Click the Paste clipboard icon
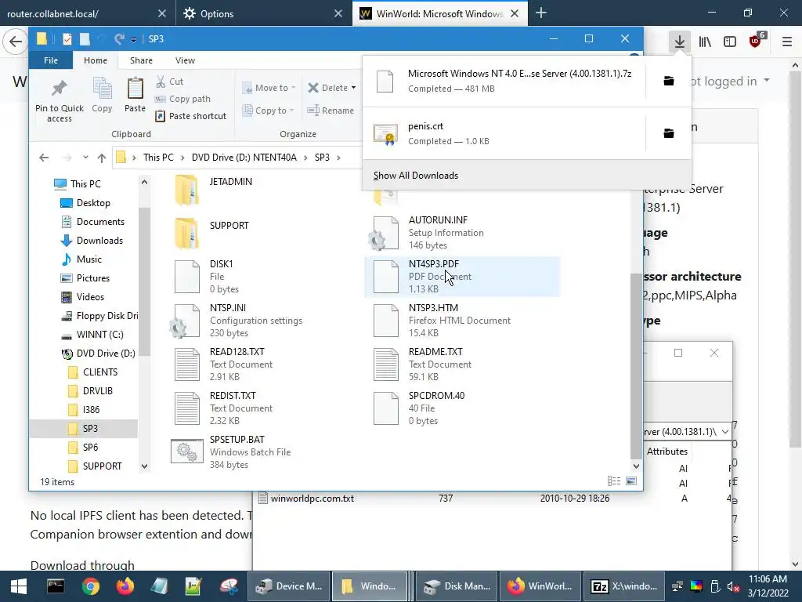802x602 pixels. (x=135, y=95)
